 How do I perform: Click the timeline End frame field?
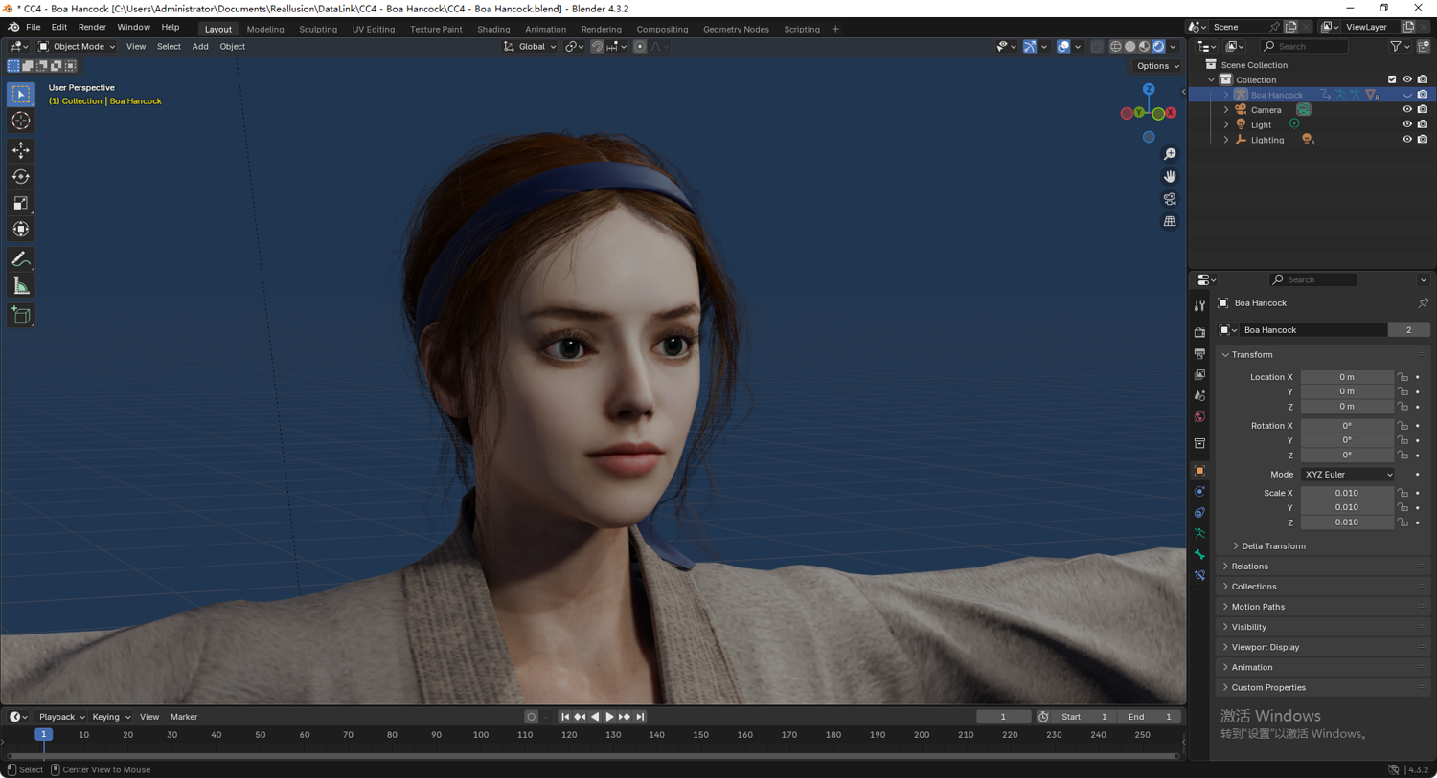point(1150,717)
